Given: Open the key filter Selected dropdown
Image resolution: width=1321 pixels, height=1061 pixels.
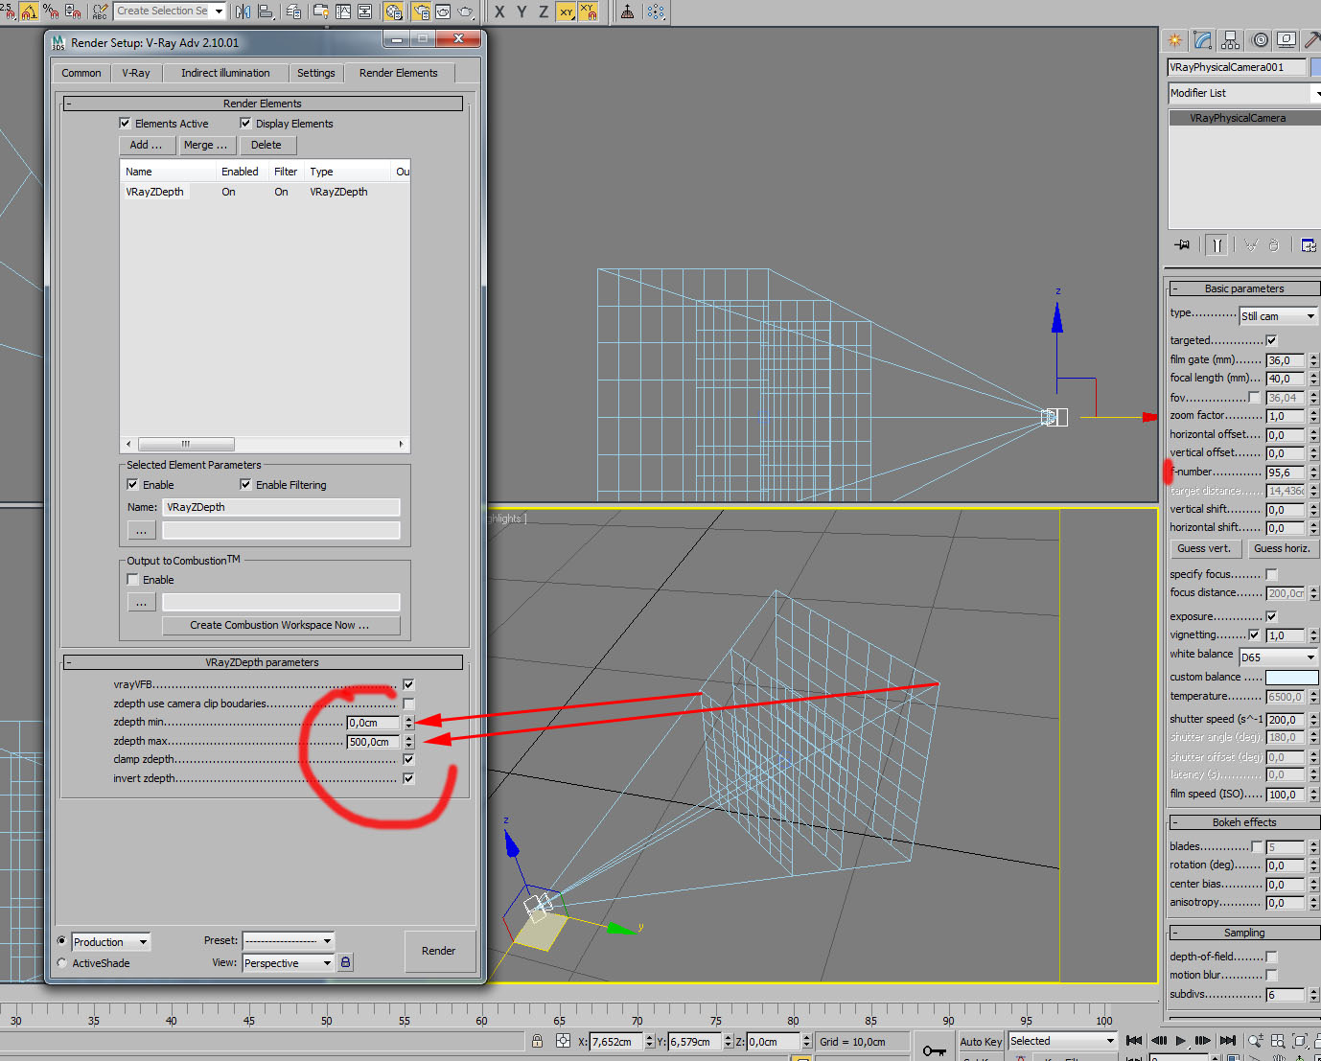Looking at the screenshot, I should [1062, 1041].
